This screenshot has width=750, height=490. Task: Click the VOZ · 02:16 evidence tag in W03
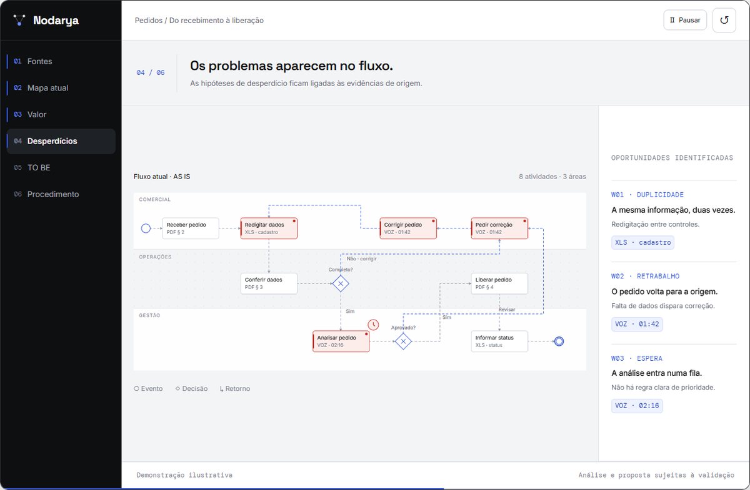pos(637,406)
